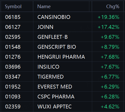Click the +4.62% change value

click(x=110, y=107)
